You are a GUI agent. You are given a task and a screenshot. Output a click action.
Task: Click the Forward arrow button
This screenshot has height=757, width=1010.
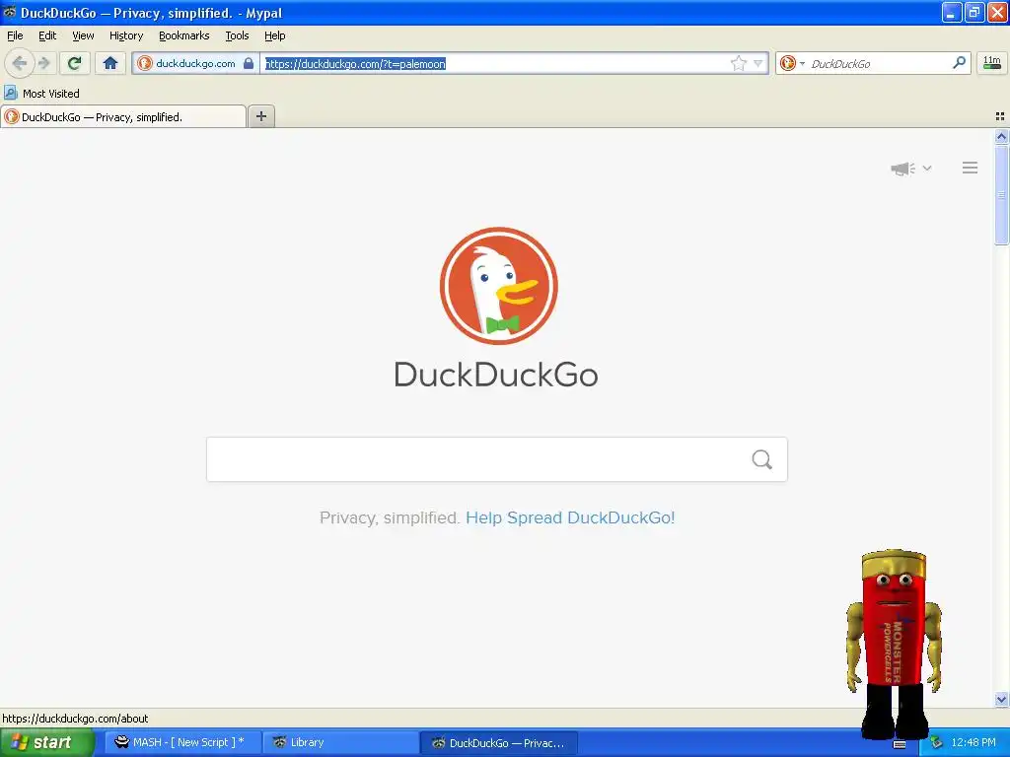[x=44, y=63]
